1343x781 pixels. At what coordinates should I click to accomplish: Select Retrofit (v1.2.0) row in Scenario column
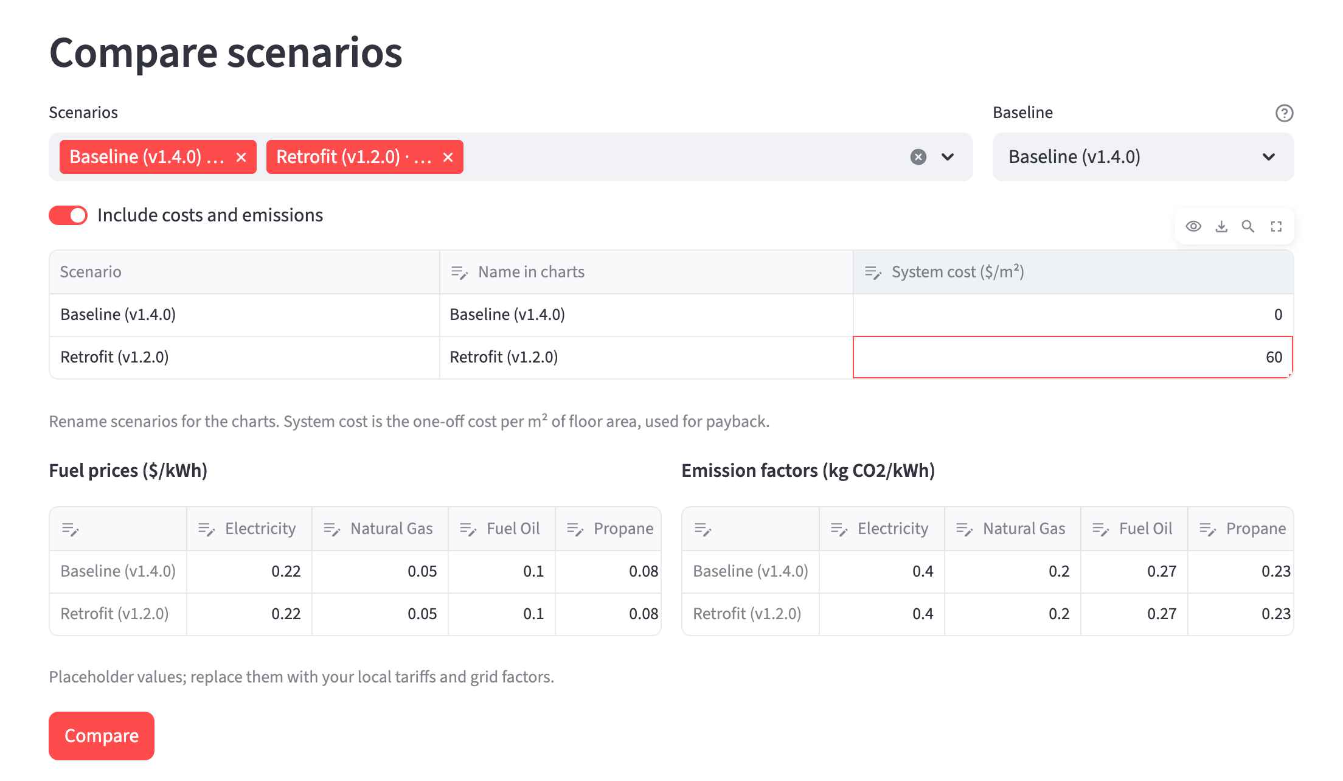tap(245, 357)
